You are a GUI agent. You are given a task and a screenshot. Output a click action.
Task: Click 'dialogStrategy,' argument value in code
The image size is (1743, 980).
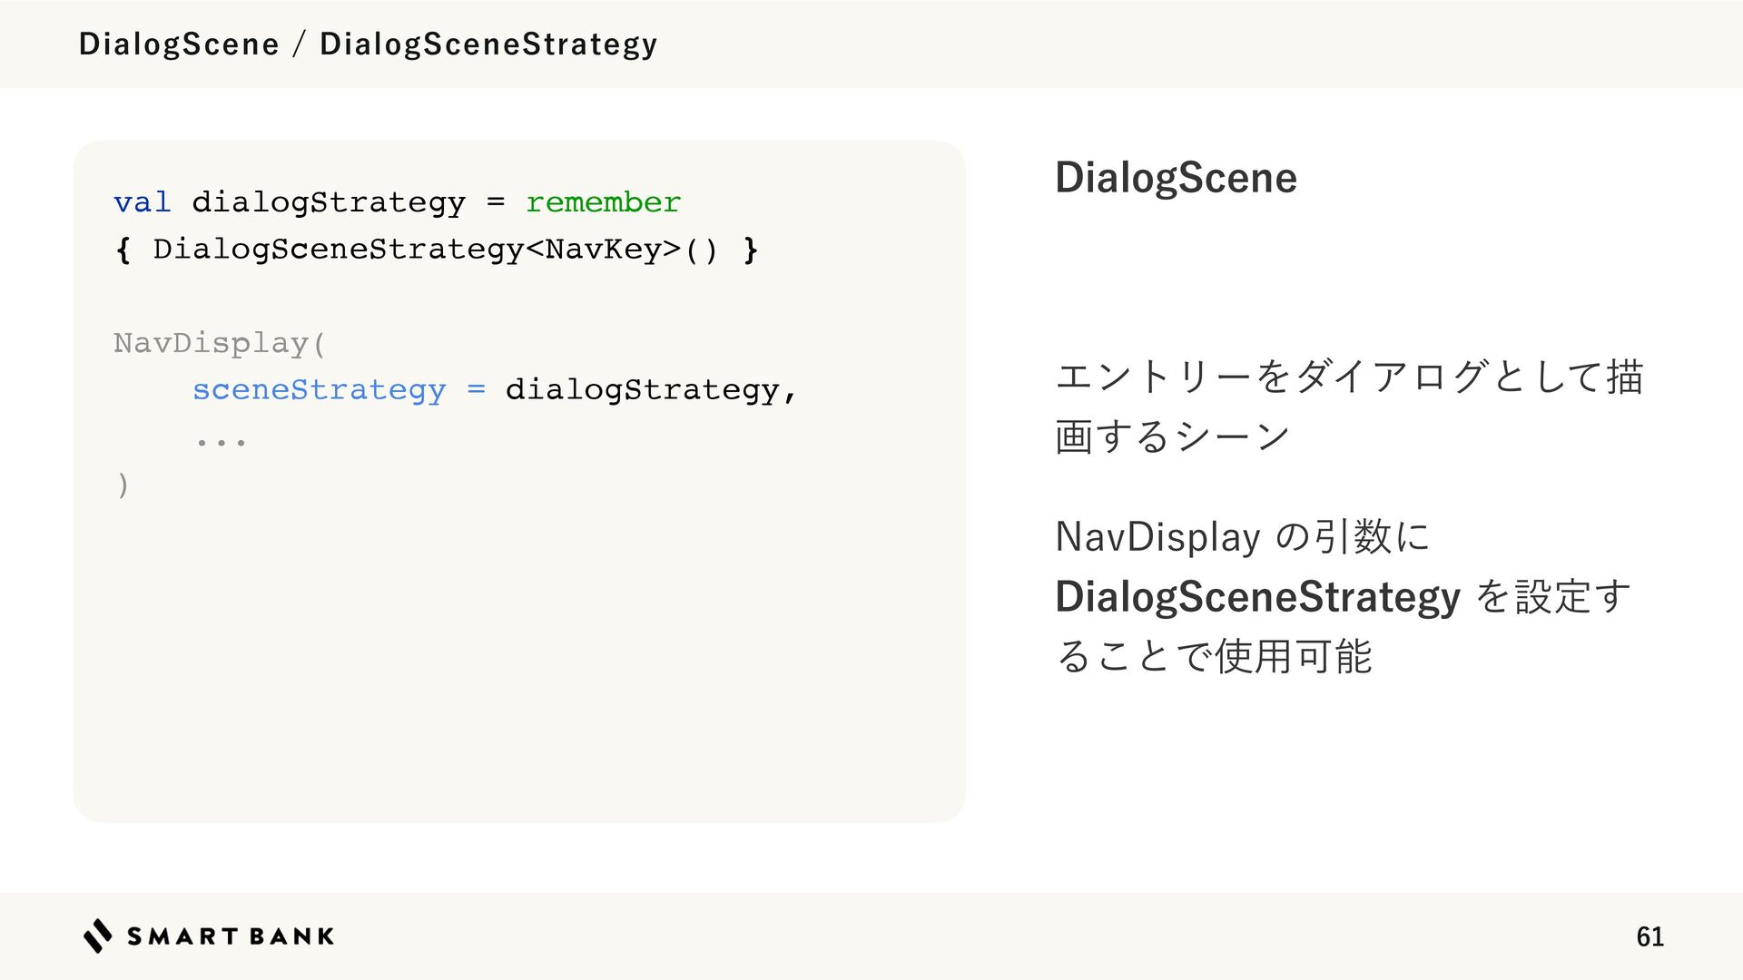(651, 390)
